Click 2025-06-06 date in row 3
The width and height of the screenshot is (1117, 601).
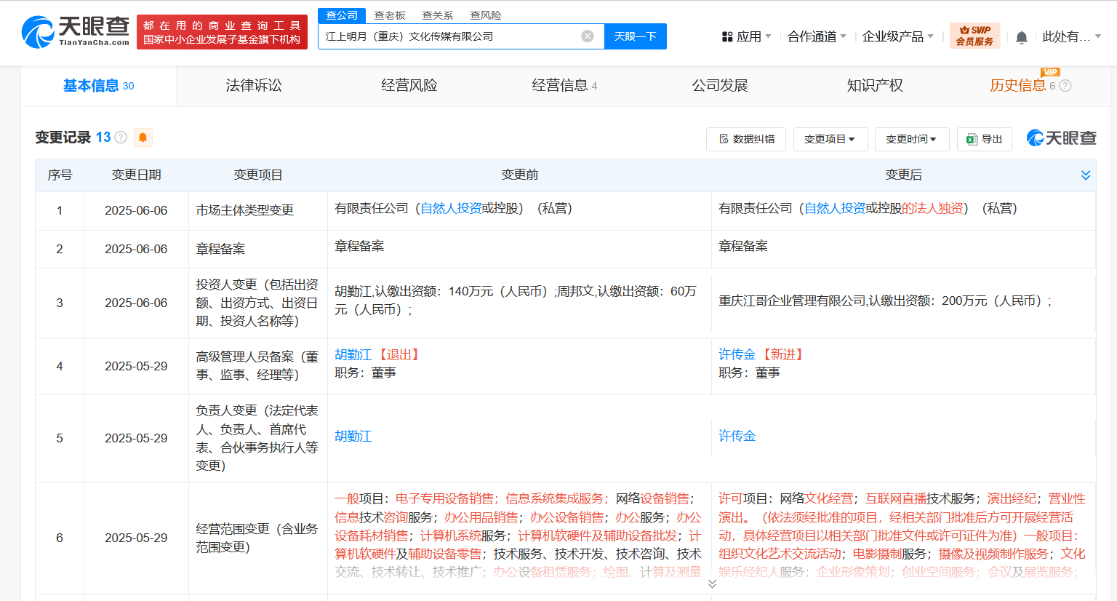(x=136, y=303)
